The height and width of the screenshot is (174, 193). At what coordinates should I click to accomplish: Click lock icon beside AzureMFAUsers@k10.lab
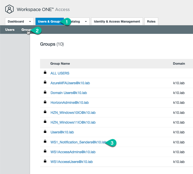(45, 82)
